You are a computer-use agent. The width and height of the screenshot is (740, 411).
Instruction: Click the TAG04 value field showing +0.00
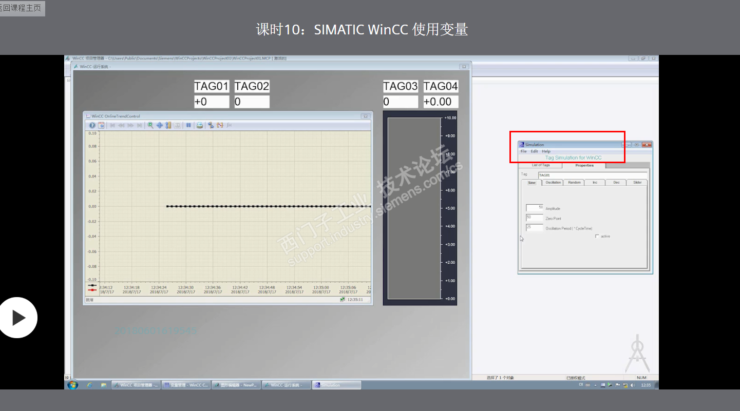[441, 102]
